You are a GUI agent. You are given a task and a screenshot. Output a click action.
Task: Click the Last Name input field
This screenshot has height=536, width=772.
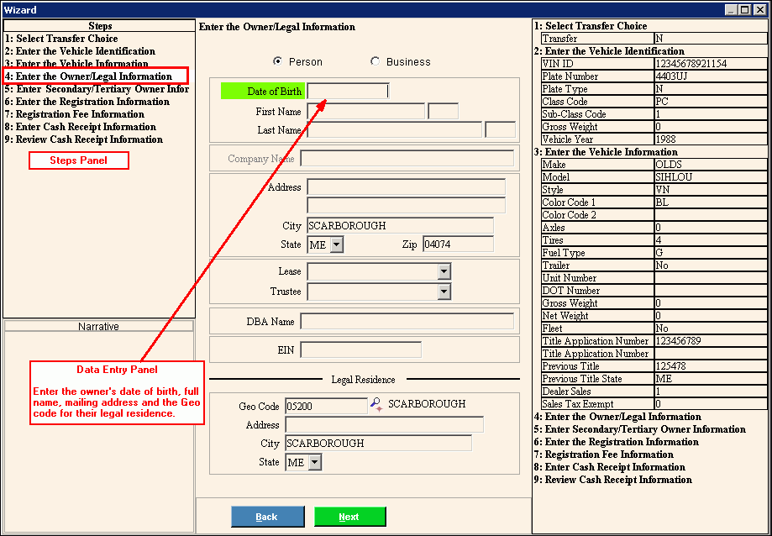[x=394, y=130]
